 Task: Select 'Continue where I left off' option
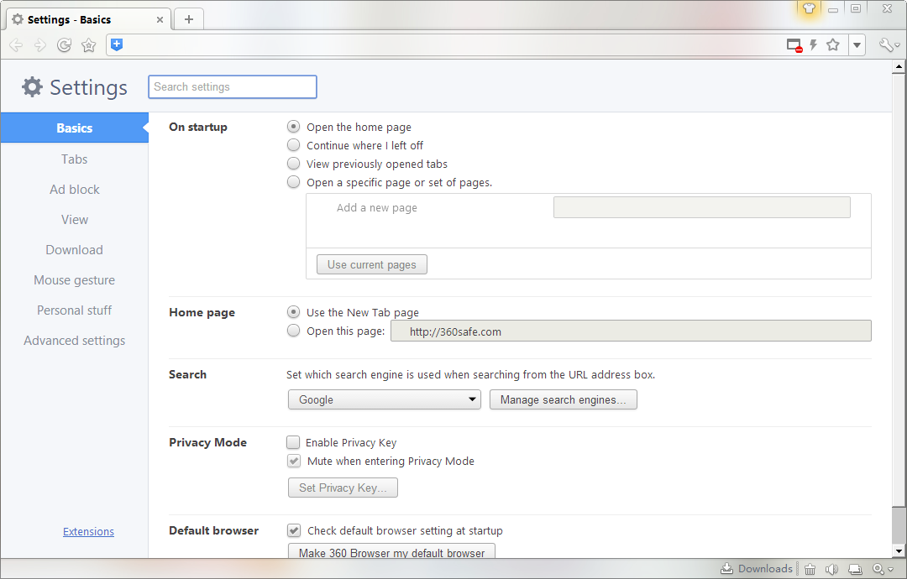click(293, 145)
